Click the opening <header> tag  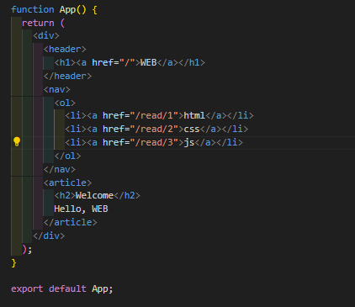(65, 49)
